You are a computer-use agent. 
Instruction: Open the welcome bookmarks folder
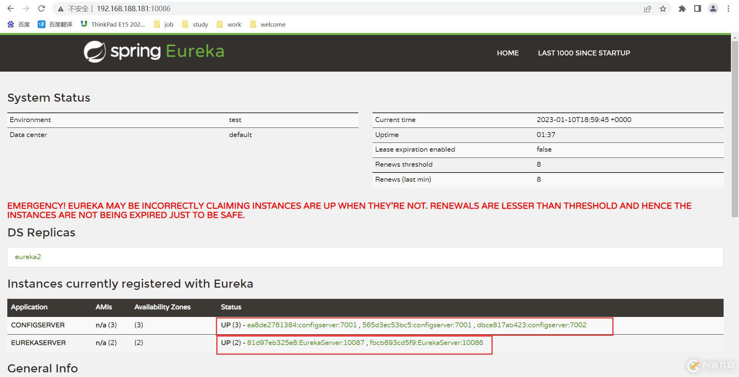pos(268,24)
